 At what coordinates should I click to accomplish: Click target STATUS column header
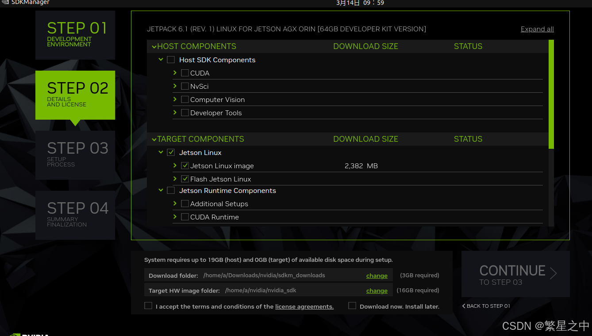pos(468,139)
